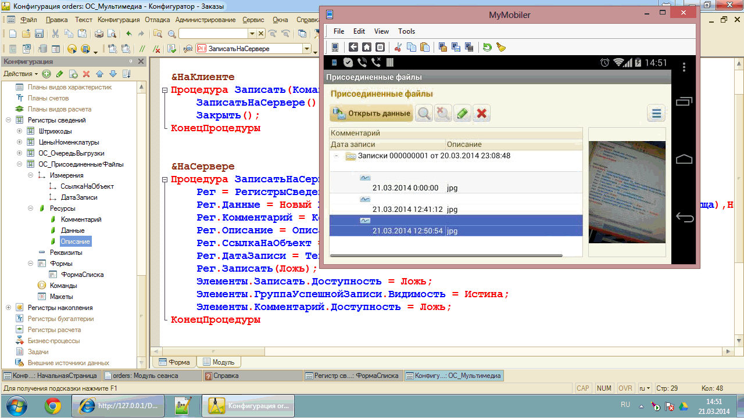The width and height of the screenshot is (744, 418).
Task: Open the Tools menu in MyMobiler
Action: pyautogui.click(x=407, y=31)
